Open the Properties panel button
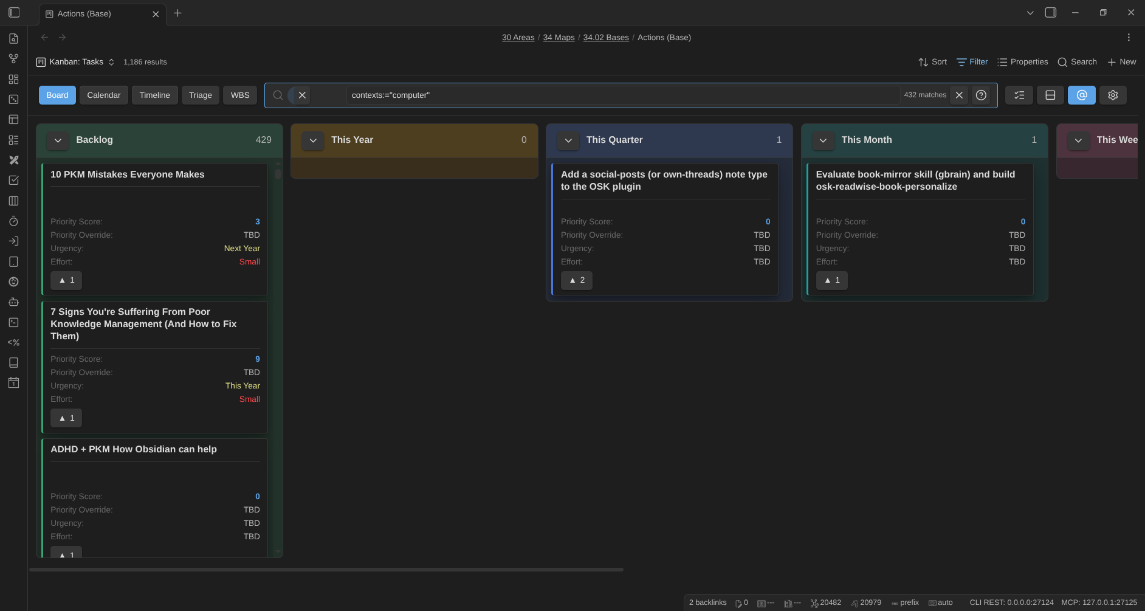1145x611 pixels. tap(1023, 62)
